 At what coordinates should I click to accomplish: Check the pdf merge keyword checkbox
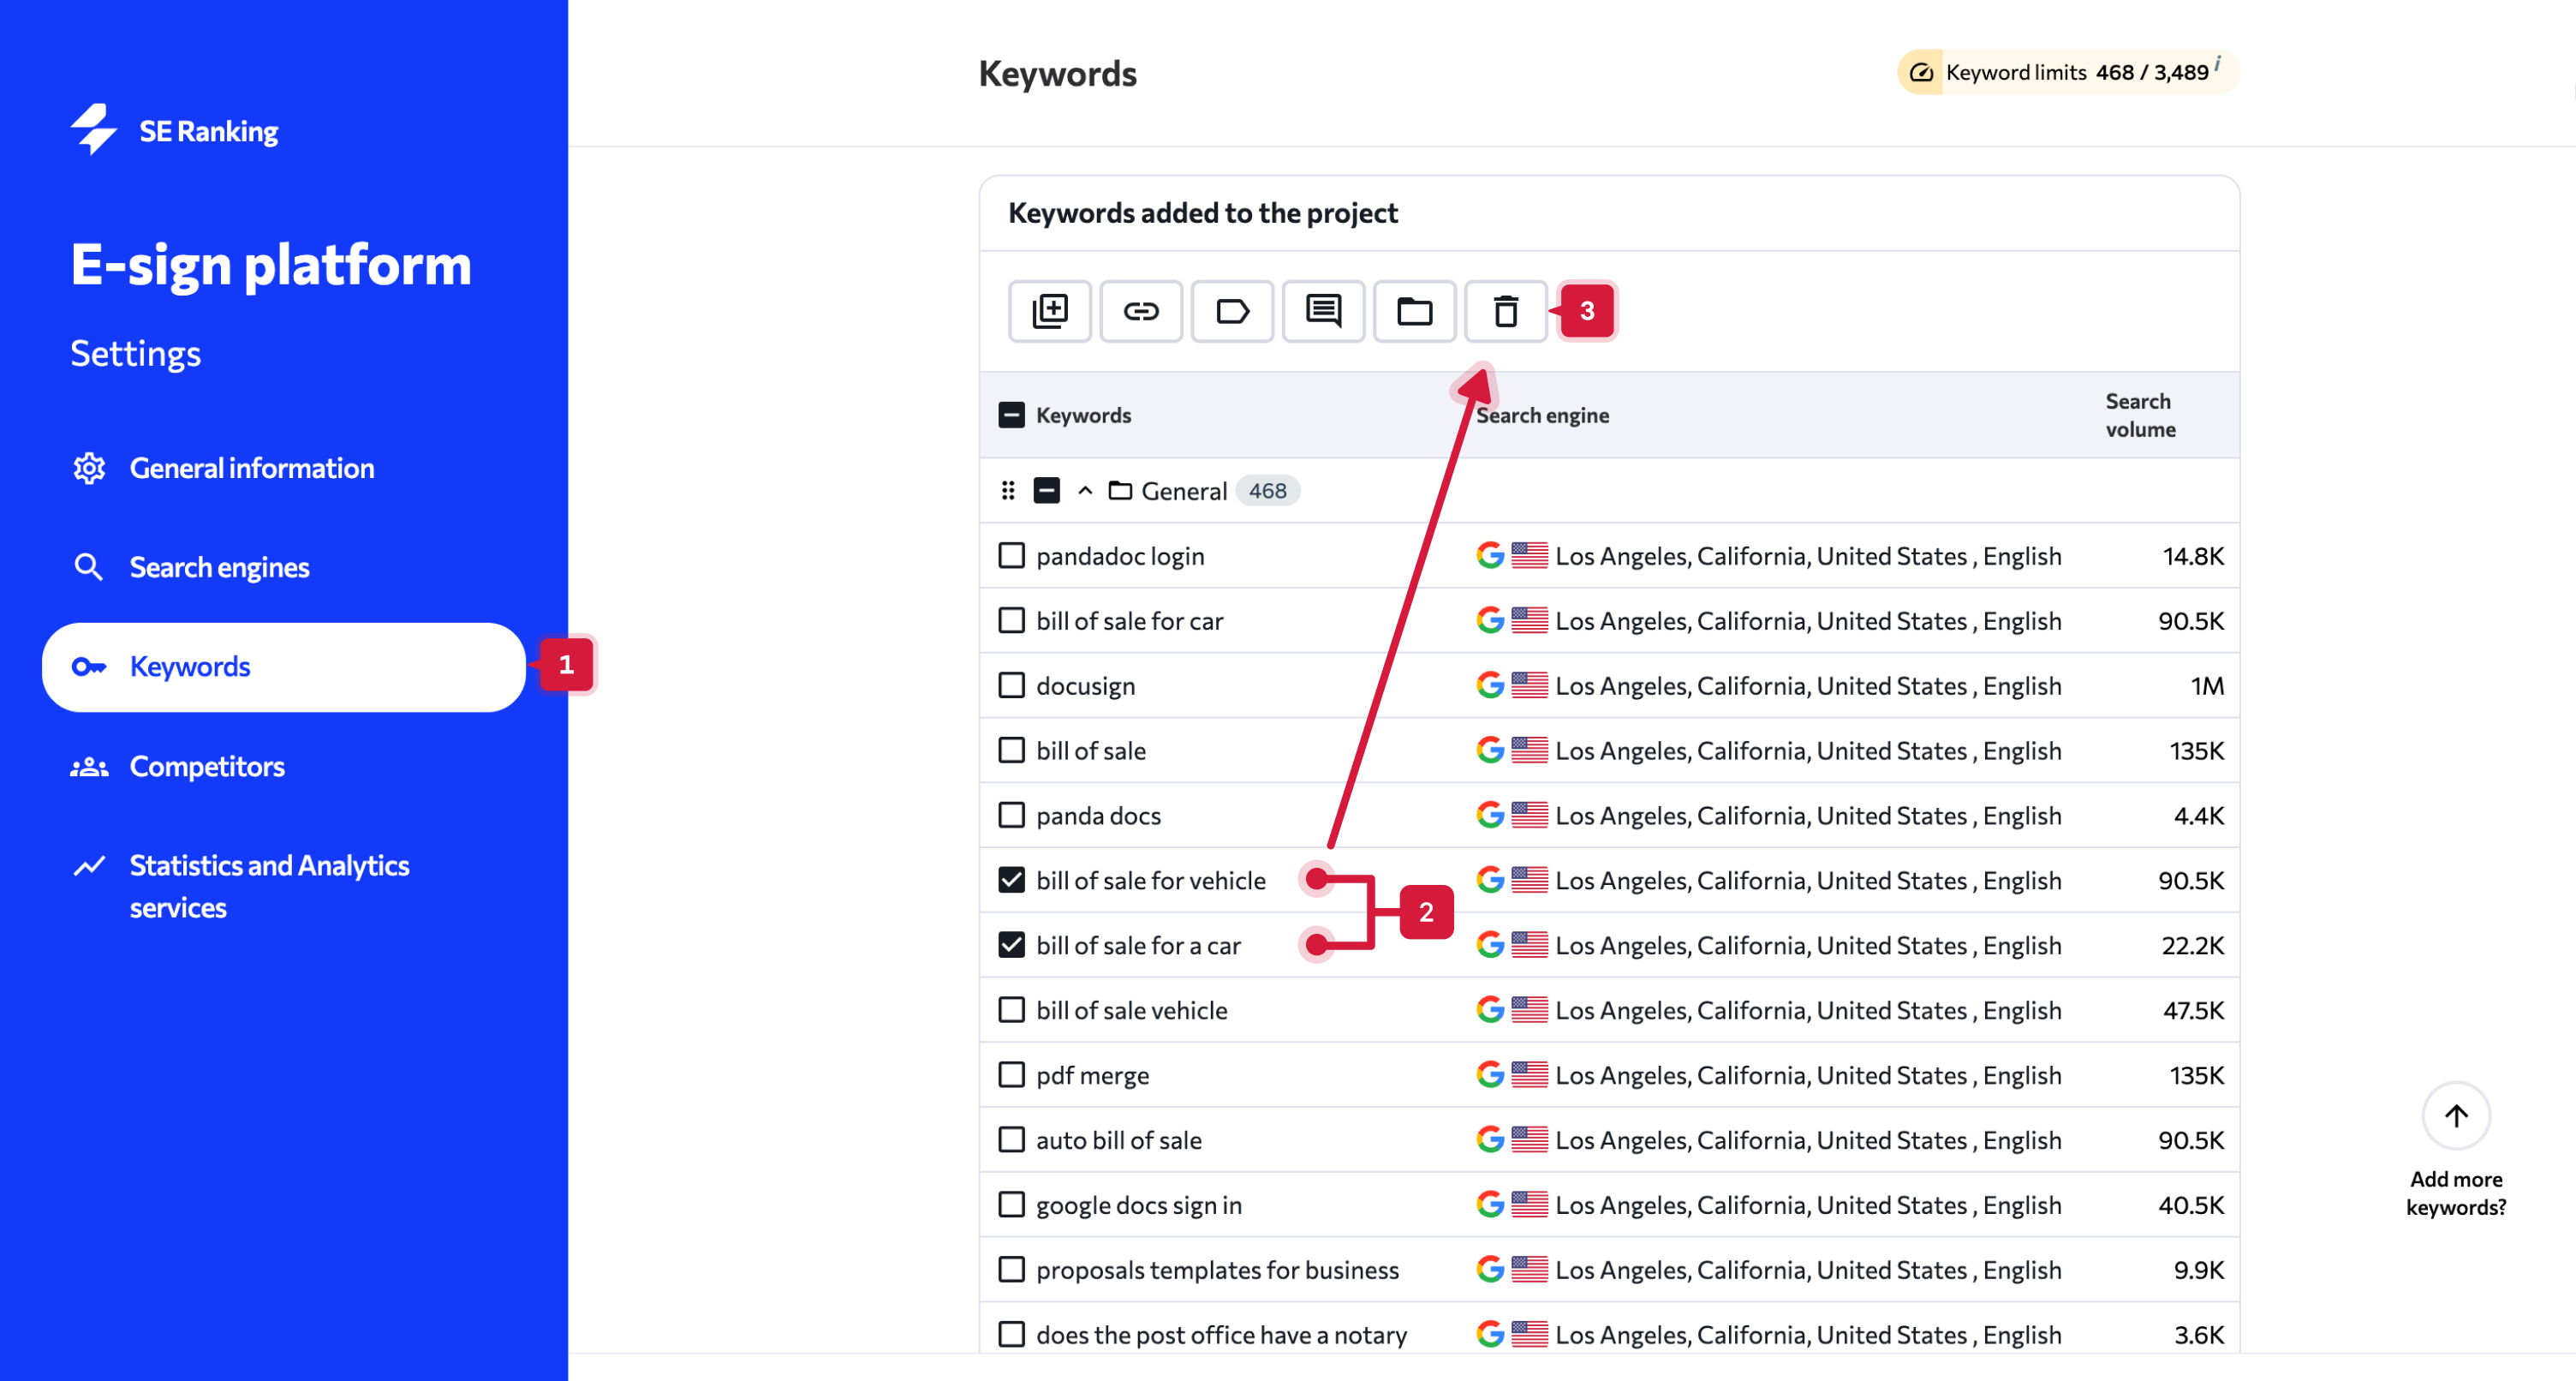click(x=1011, y=1075)
